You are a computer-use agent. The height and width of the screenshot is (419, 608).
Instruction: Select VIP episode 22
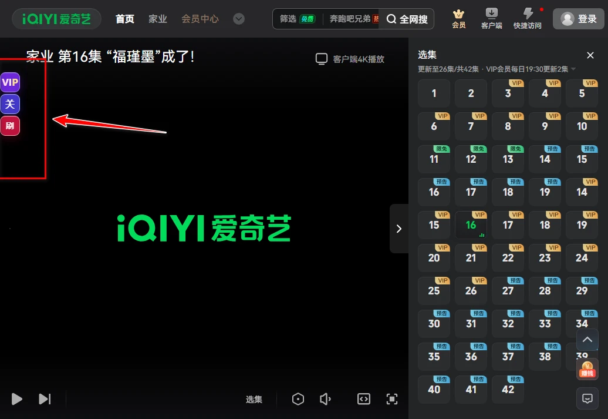[x=508, y=258]
